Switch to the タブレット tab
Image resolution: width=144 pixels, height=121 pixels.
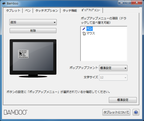[13, 11]
